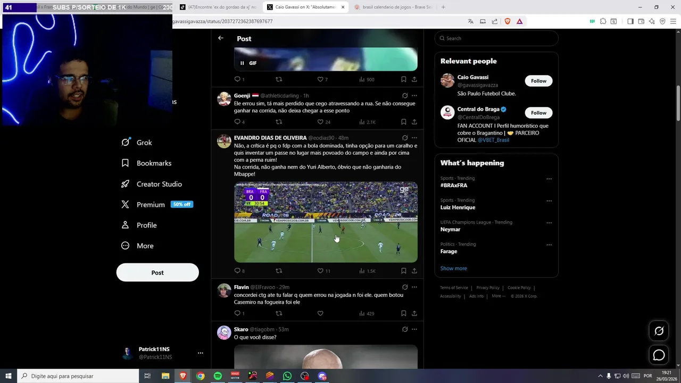The image size is (681, 383).
Task: Open the #BRAxFRA trend
Action: click(454, 185)
